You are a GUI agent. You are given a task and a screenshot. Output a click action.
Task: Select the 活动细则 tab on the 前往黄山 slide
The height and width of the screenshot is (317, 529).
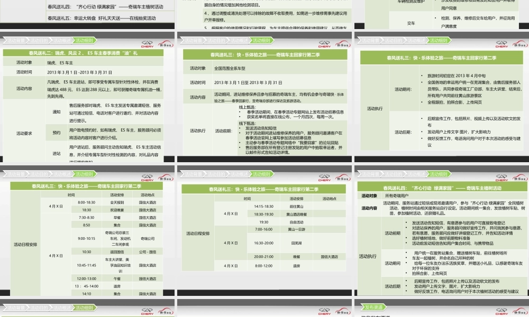[x=261, y=174]
